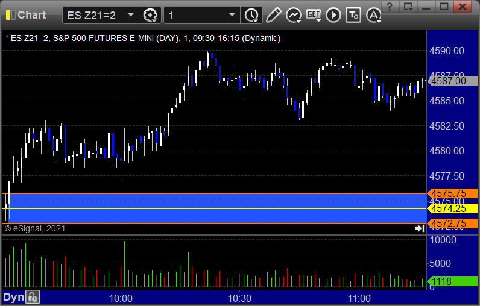Viewport: 480px width, 306px height.
Task: Click the 10000 volume axis label
Action: click(443, 240)
